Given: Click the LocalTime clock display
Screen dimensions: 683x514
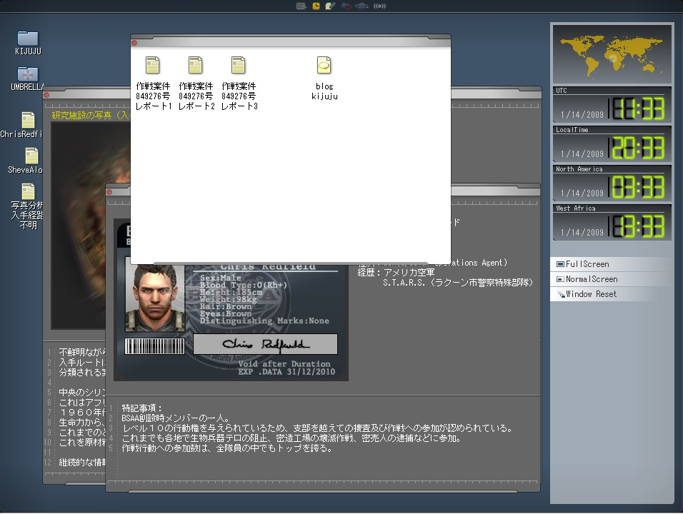Looking at the screenshot, I should point(612,143).
